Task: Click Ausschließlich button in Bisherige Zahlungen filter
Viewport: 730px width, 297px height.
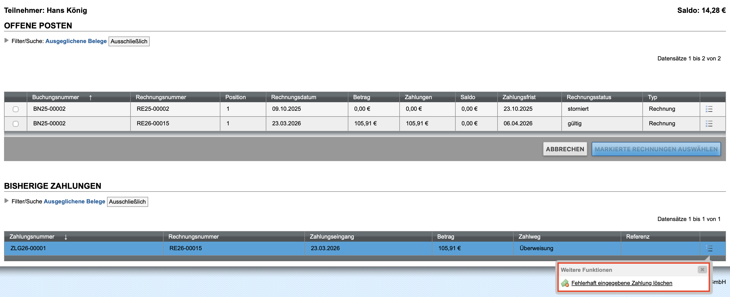Action: coord(127,202)
